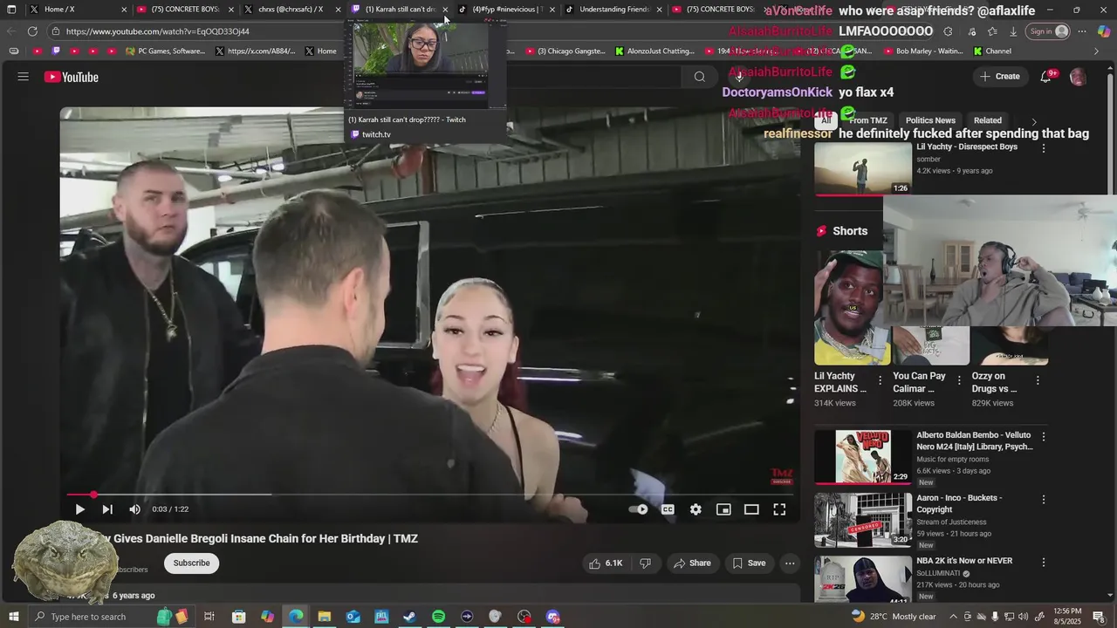
Task: Switch to chrxs (@chrxsafc) / X tab
Action: 291,10
